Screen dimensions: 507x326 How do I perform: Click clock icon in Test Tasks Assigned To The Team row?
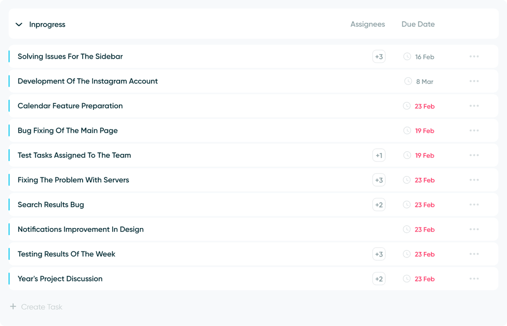[407, 155]
